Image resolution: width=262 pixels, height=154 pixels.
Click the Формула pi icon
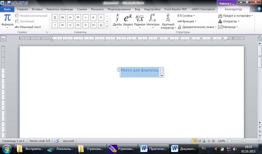[7, 18]
